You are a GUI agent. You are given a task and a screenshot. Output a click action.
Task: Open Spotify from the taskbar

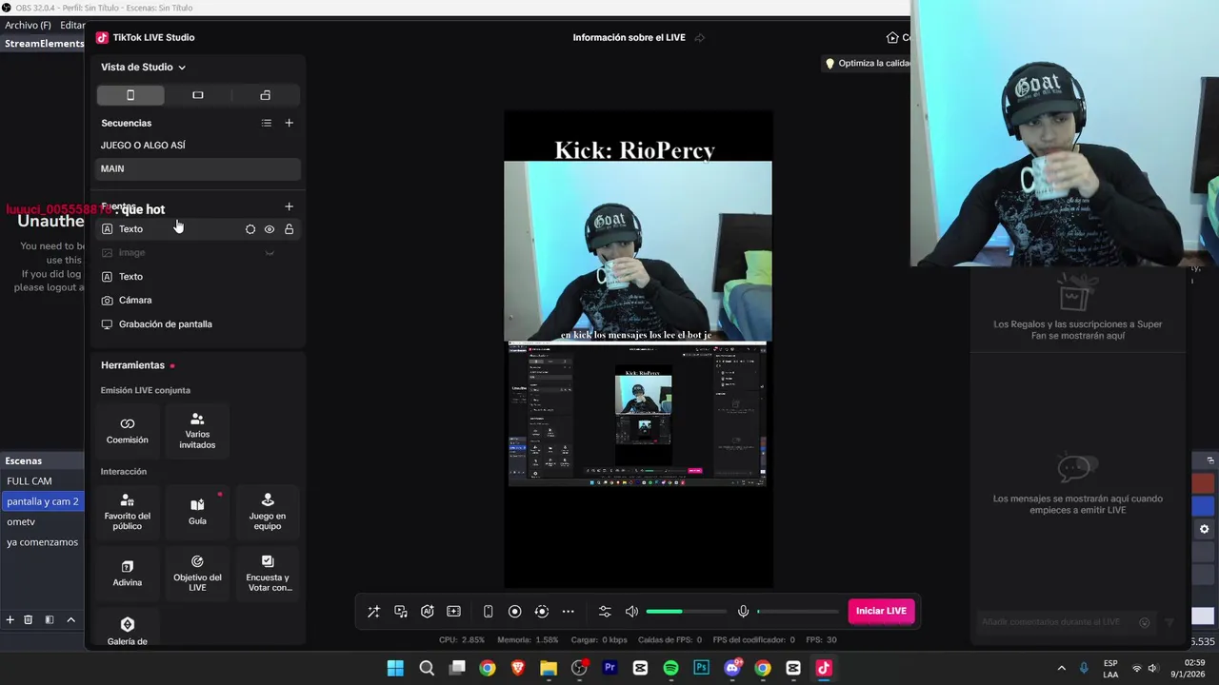click(x=670, y=668)
